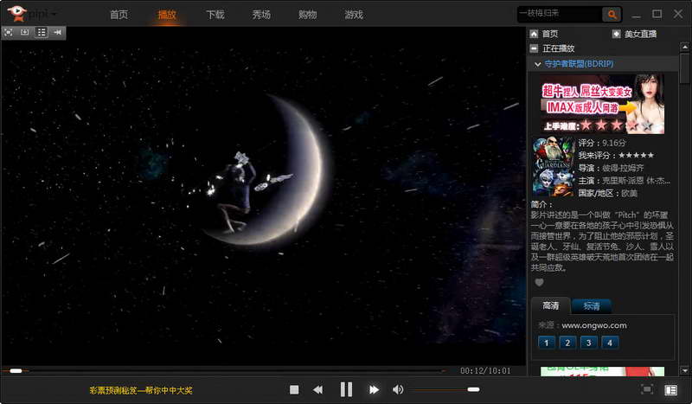Viewport: 692px width, 404px height.
Task: Click the sidebar scrollbar down arrow
Action: pos(685,371)
